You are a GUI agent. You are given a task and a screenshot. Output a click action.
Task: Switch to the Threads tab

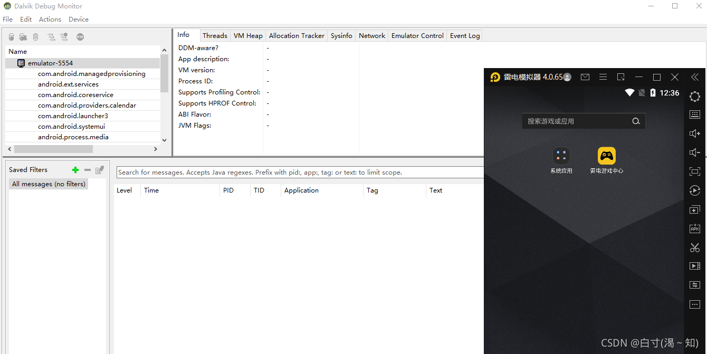pos(215,35)
